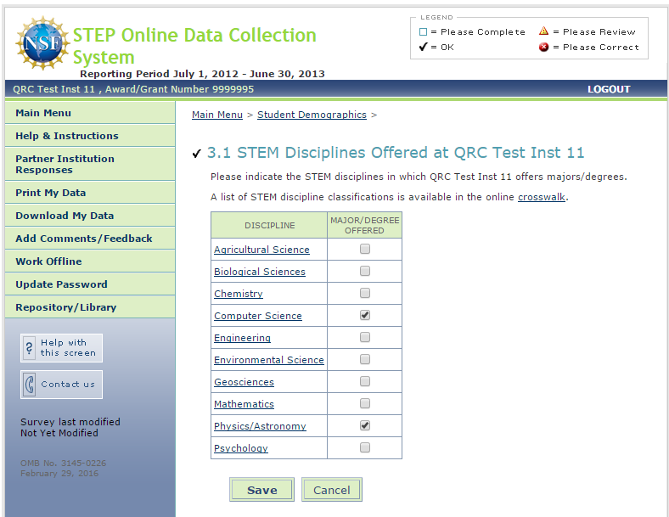Choose Work Offline in sidebar
The height and width of the screenshot is (517, 669).
pyautogui.click(x=90, y=261)
